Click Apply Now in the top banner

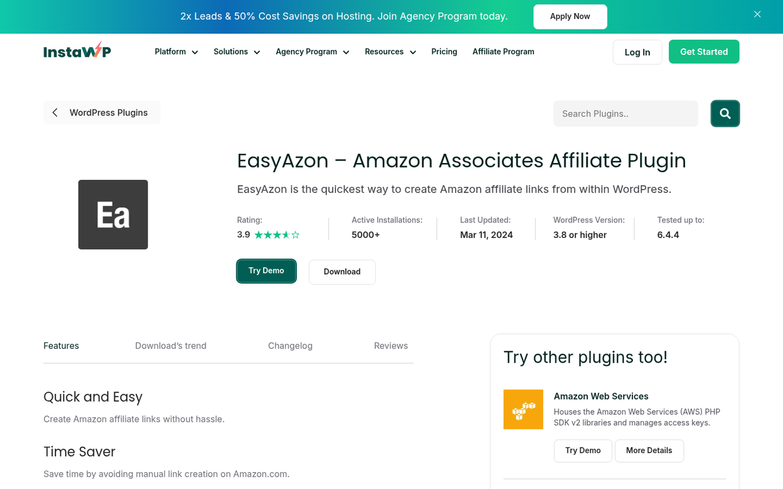(x=570, y=16)
